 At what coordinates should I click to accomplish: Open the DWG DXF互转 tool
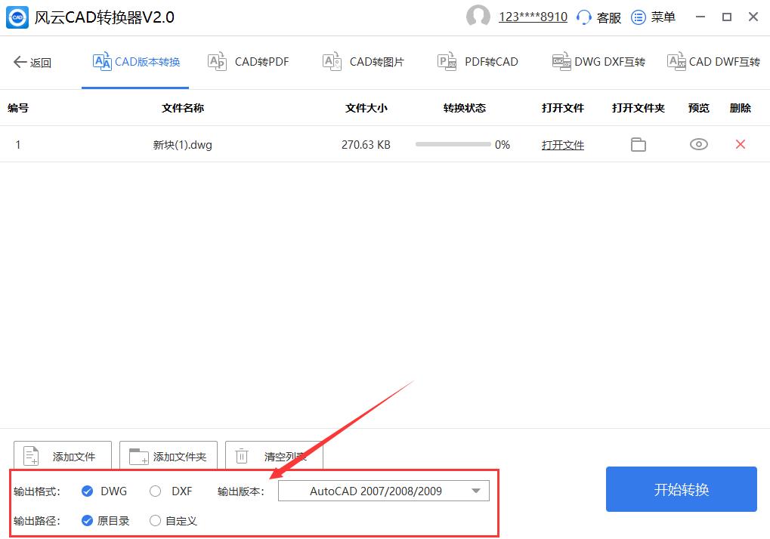pyautogui.click(x=598, y=62)
